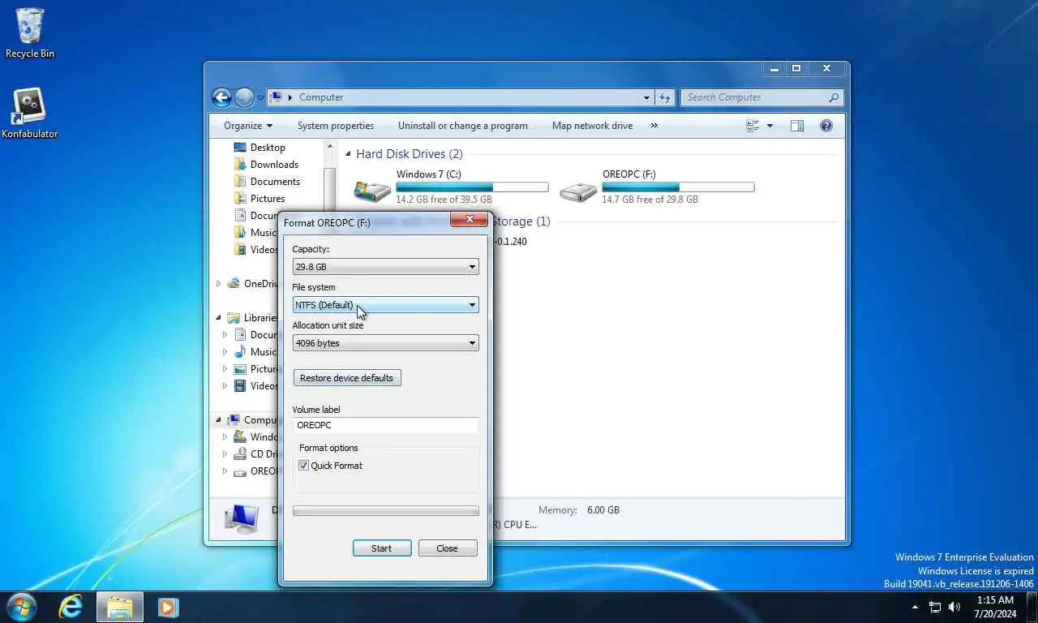Click the Show desktop taskbar strip

1032,607
